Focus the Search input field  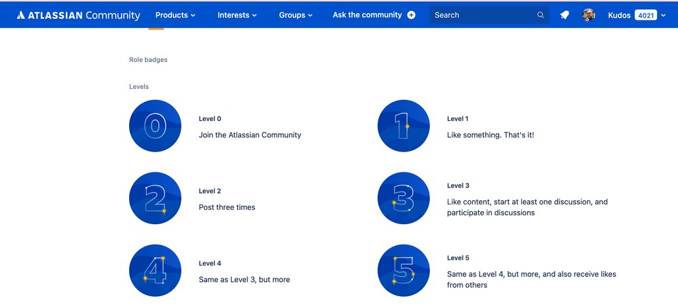pyautogui.click(x=489, y=15)
